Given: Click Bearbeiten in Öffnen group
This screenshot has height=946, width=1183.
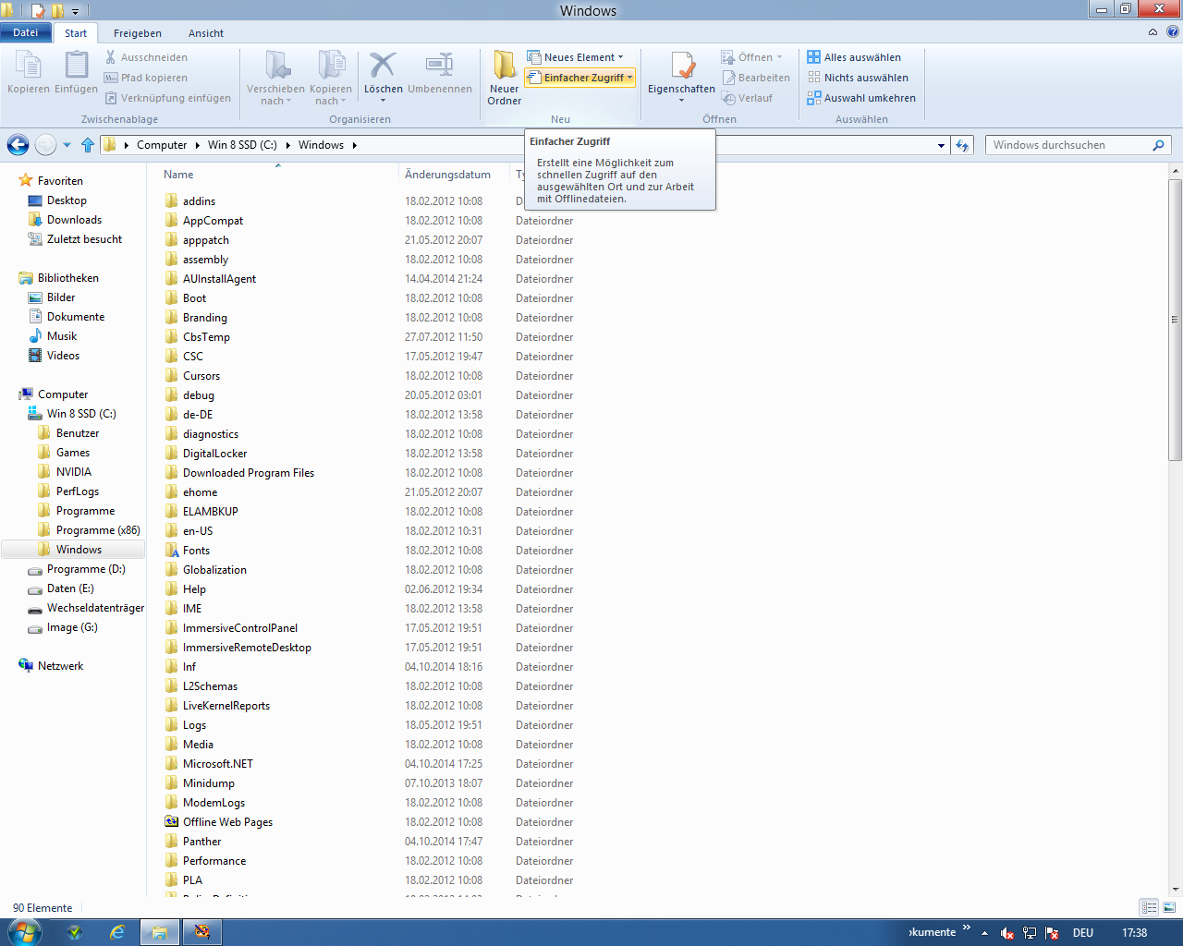Looking at the screenshot, I should tap(756, 78).
